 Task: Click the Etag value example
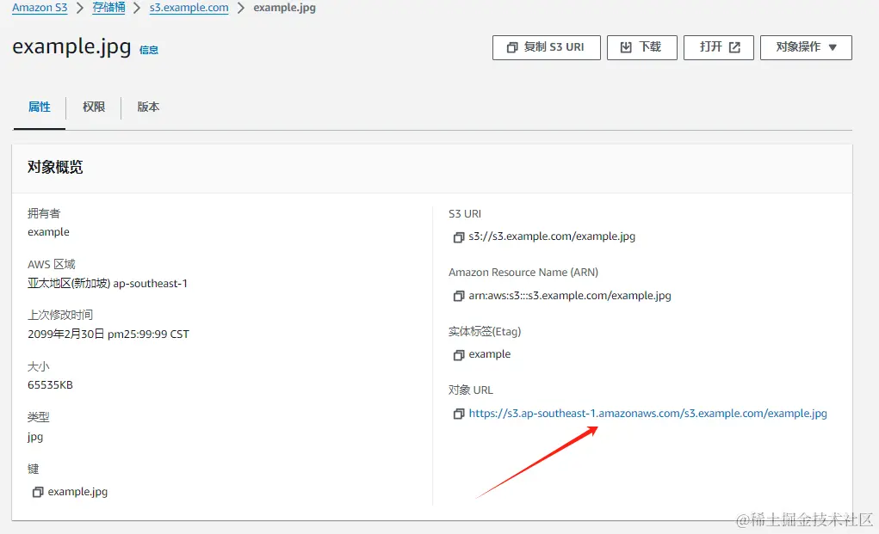coord(490,354)
